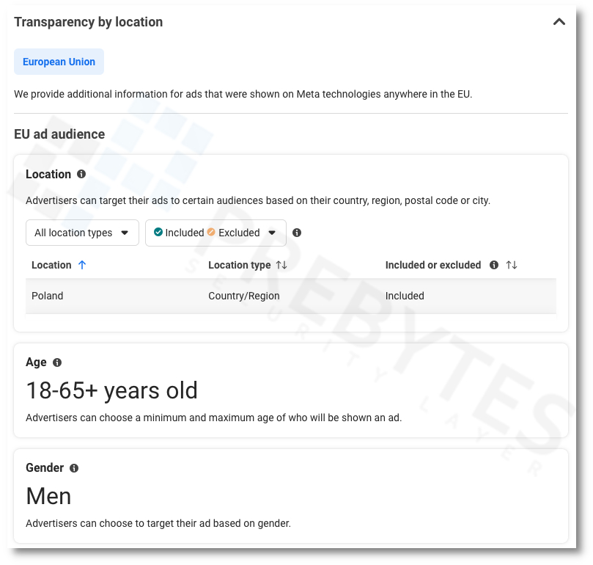The width and height of the screenshot is (593, 565).
Task: Select the Poland table row
Action: coord(290,296)
